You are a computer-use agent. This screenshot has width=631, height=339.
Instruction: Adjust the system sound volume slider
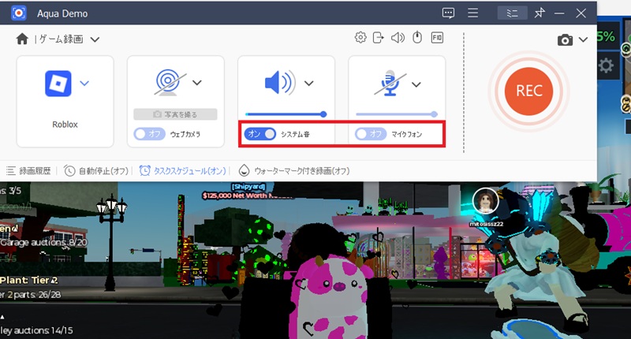tap(286, 114)
